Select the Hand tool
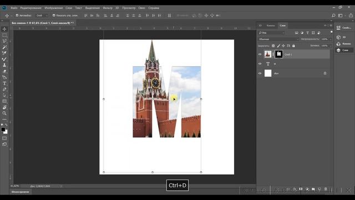Image resolution: width=355 pixels, height=200 pixels. click(x=4, y=107)
